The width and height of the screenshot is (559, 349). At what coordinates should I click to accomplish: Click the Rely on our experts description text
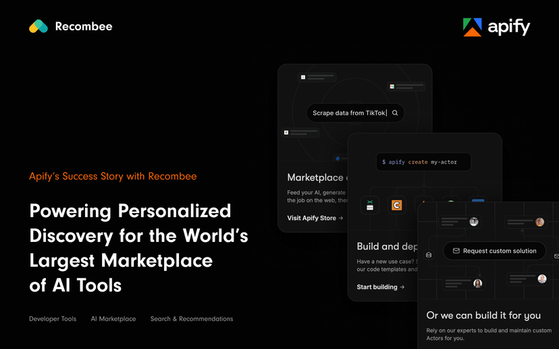(x=489, y=334)
